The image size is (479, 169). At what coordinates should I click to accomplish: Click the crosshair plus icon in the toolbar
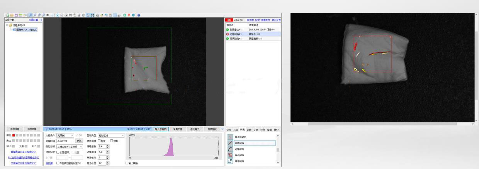click(52, 15)
